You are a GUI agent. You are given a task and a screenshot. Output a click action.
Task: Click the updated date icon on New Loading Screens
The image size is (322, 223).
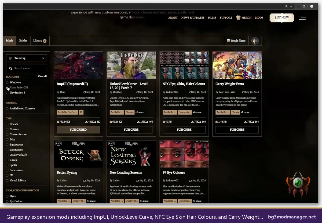click(x=138, y=181)
